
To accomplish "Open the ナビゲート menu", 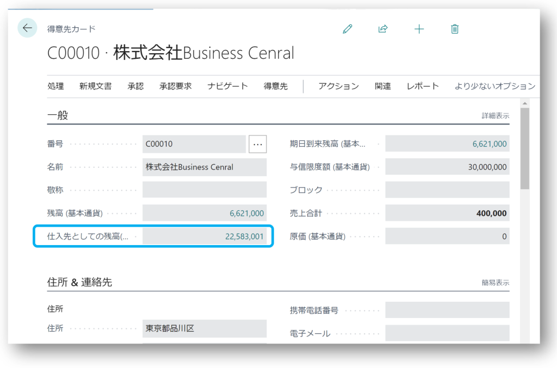I will click(x=228, y=86).
